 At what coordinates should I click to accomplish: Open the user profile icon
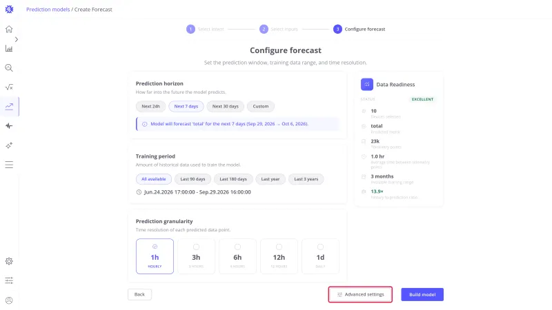(9, 300)
